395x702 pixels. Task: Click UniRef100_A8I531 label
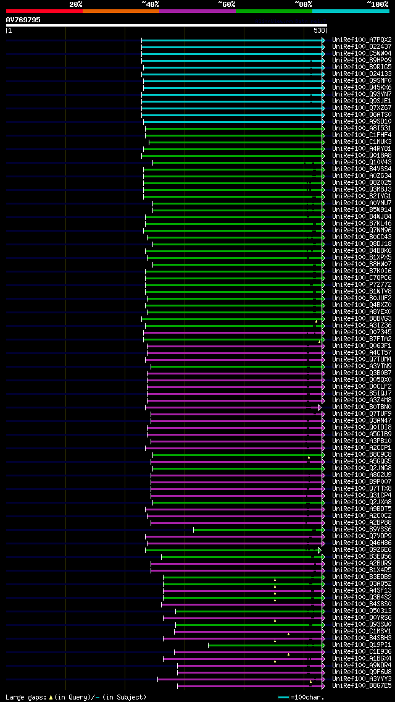362,129
